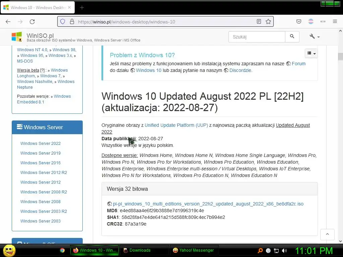Open the Windows Server 2022 link
343x257 pixels.
tap(41, 144)
